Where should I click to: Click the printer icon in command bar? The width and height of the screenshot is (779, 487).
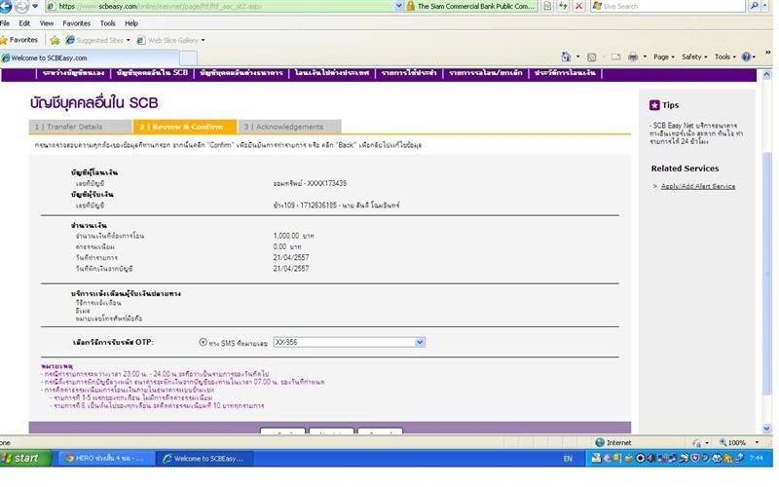pyautogui.click(x=633, y=57)
